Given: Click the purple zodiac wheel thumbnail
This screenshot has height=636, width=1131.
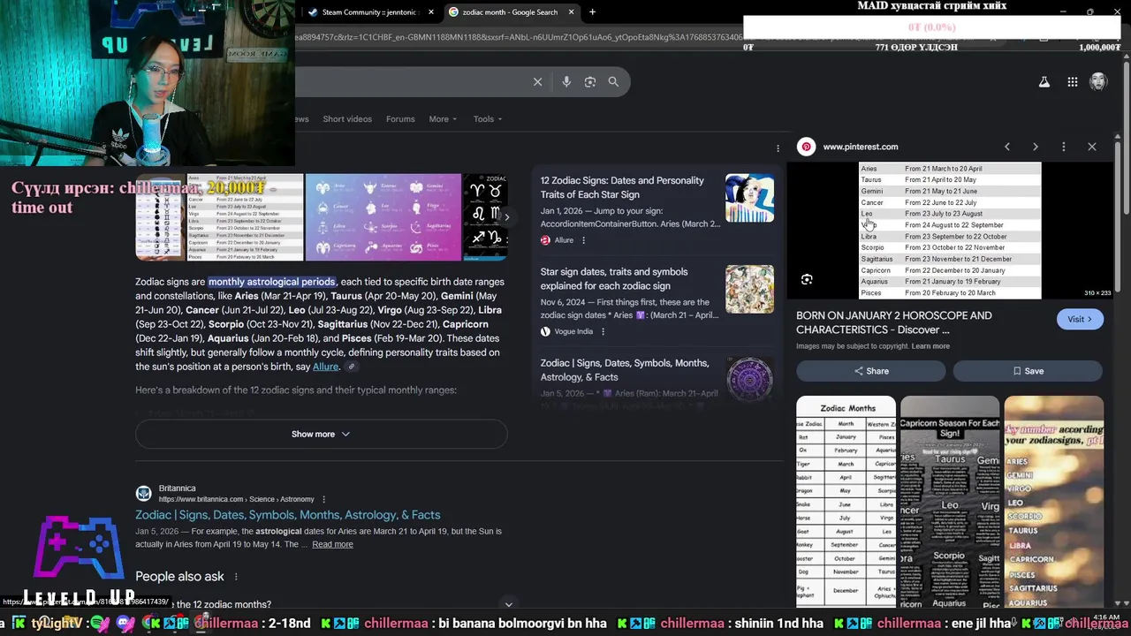Looking at the screenshot, I should pyautogui.click(x=749, y=380).
